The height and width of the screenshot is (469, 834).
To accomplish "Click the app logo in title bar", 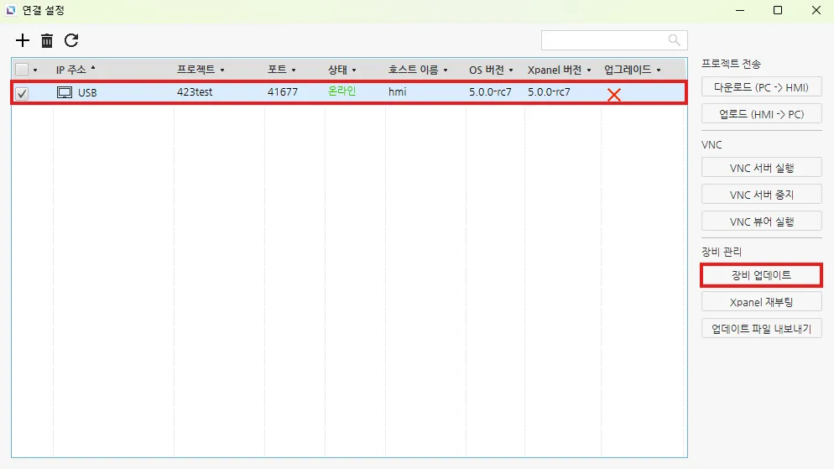I will [11, 11].
